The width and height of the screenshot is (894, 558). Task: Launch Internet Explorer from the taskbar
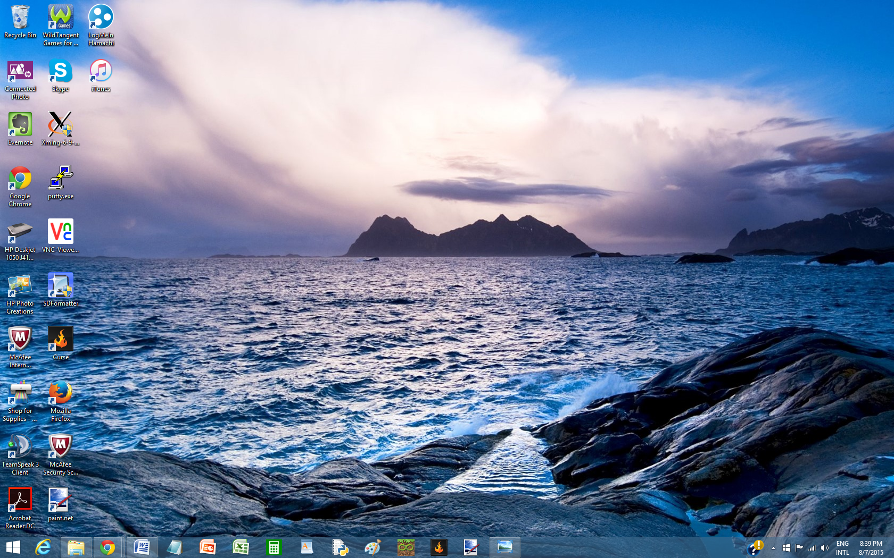[43, 547]
